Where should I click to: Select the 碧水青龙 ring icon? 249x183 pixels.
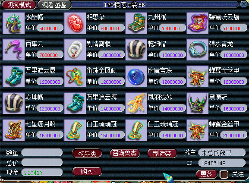[x=197, y=50]
